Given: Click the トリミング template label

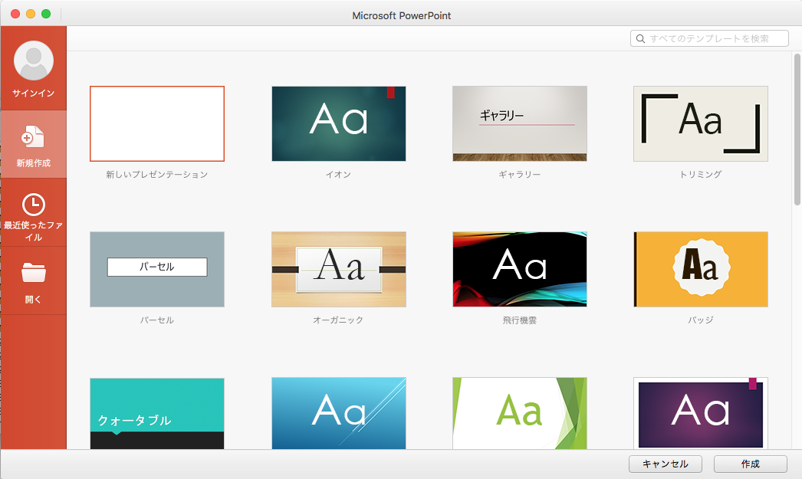Looking at the screenshot, I should click(x=701, y=175).
